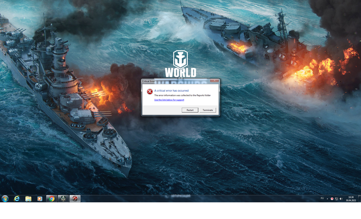
Task: Open the 'Use the link below for support' link
Action: (x=169, y=100)
